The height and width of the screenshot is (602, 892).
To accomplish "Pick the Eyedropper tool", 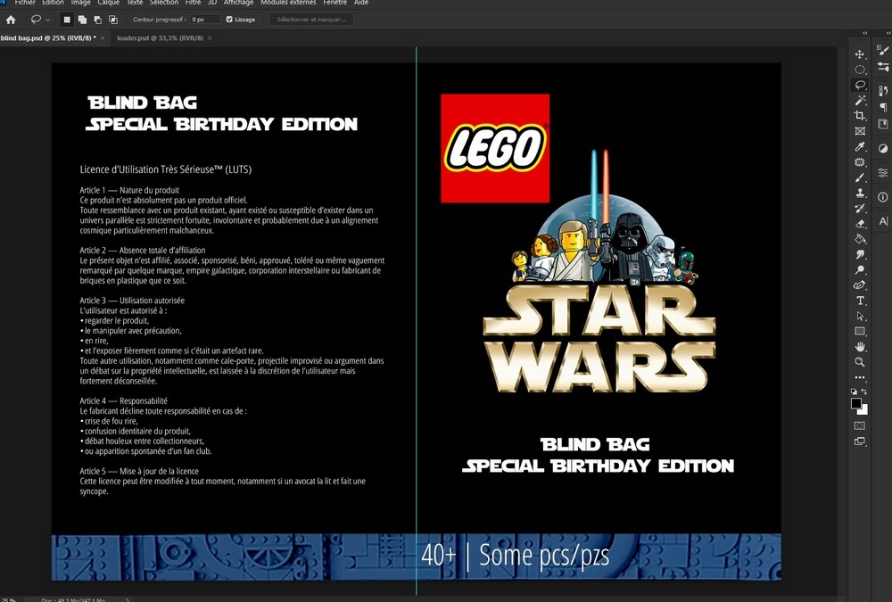I will pos(860,146).
